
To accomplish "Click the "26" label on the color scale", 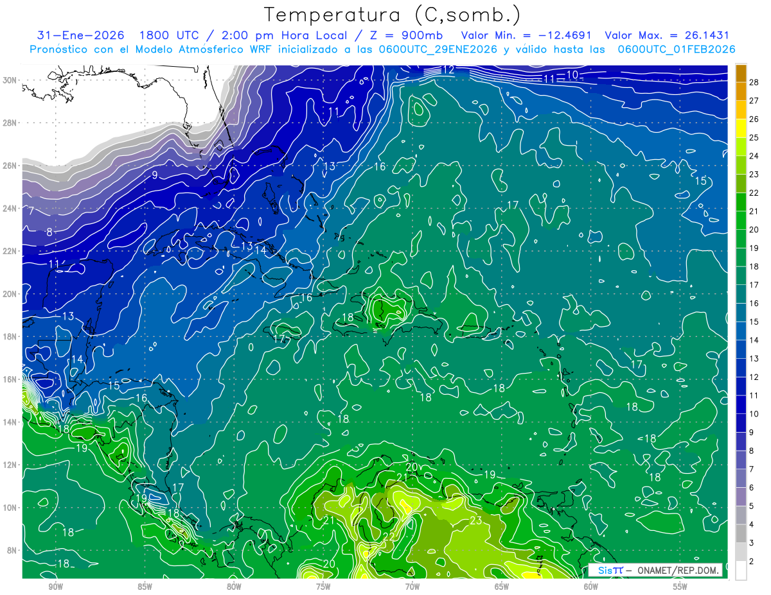I will (x=755, y=119).
